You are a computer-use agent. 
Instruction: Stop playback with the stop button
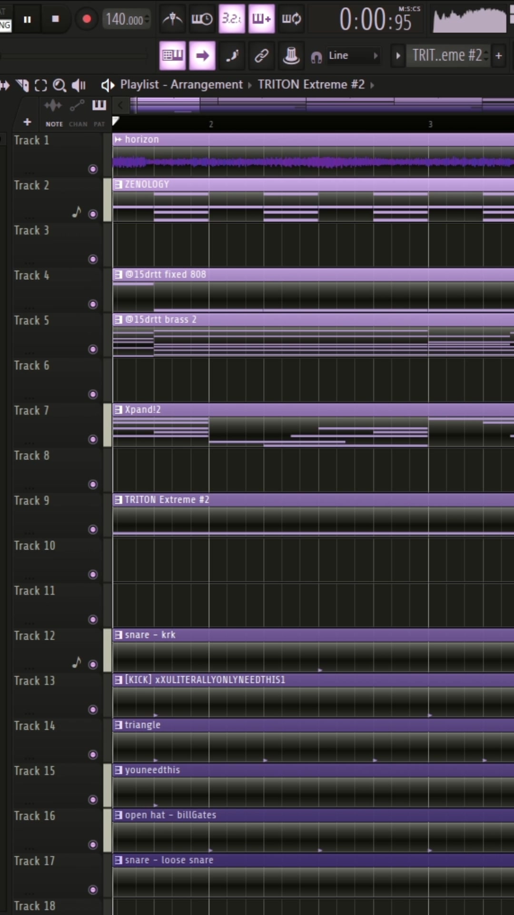point(55,19)
